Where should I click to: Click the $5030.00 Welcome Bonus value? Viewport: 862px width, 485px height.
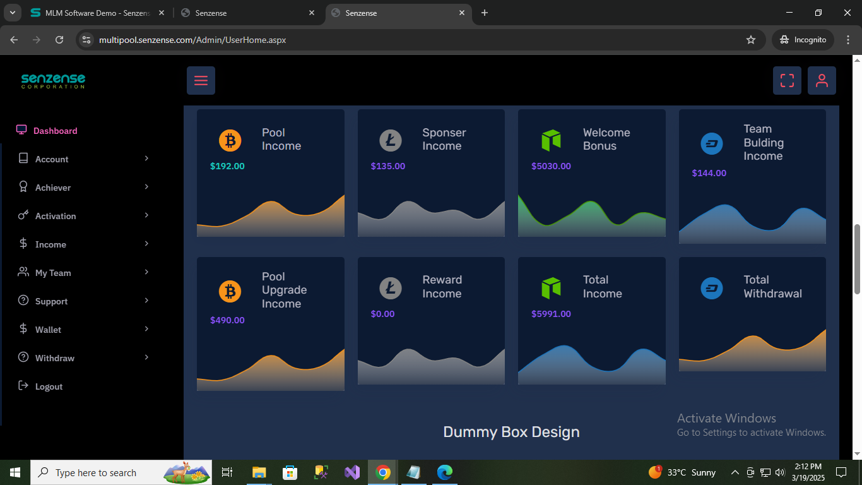(551, 167)
